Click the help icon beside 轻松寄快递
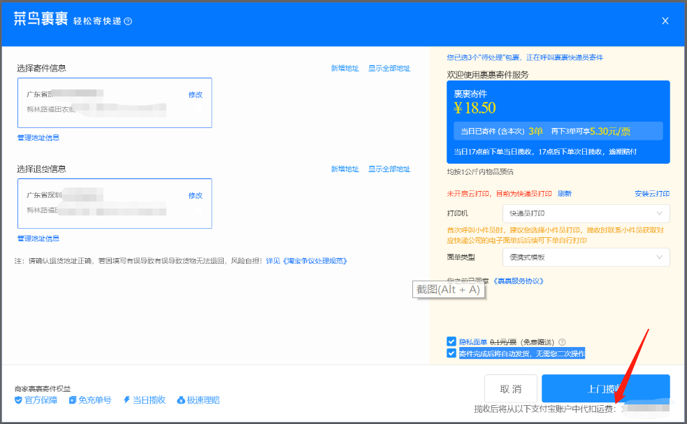Viewport: 687px width, 424px height. (128, 21)
